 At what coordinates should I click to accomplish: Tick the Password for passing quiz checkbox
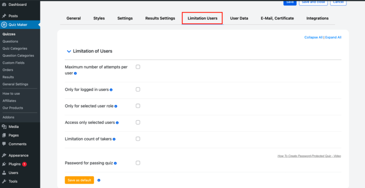pyautogui.click(x=138, y=163)
